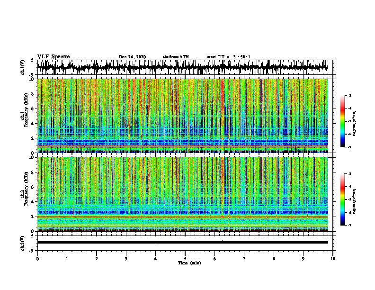Click time axis tick label "5"
This screenshot has height=290, width=375.
click(x=185, y=259)
